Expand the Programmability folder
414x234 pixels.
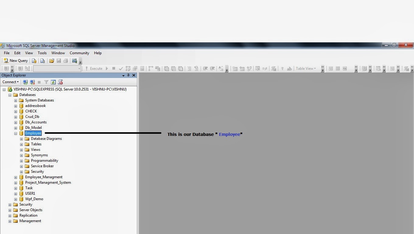coord(21,161)
